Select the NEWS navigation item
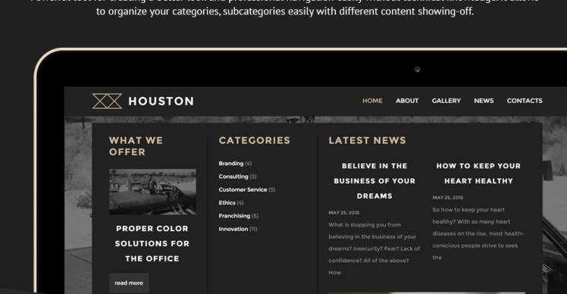This screenshot has width=567, height=294. tap(484, 101)
